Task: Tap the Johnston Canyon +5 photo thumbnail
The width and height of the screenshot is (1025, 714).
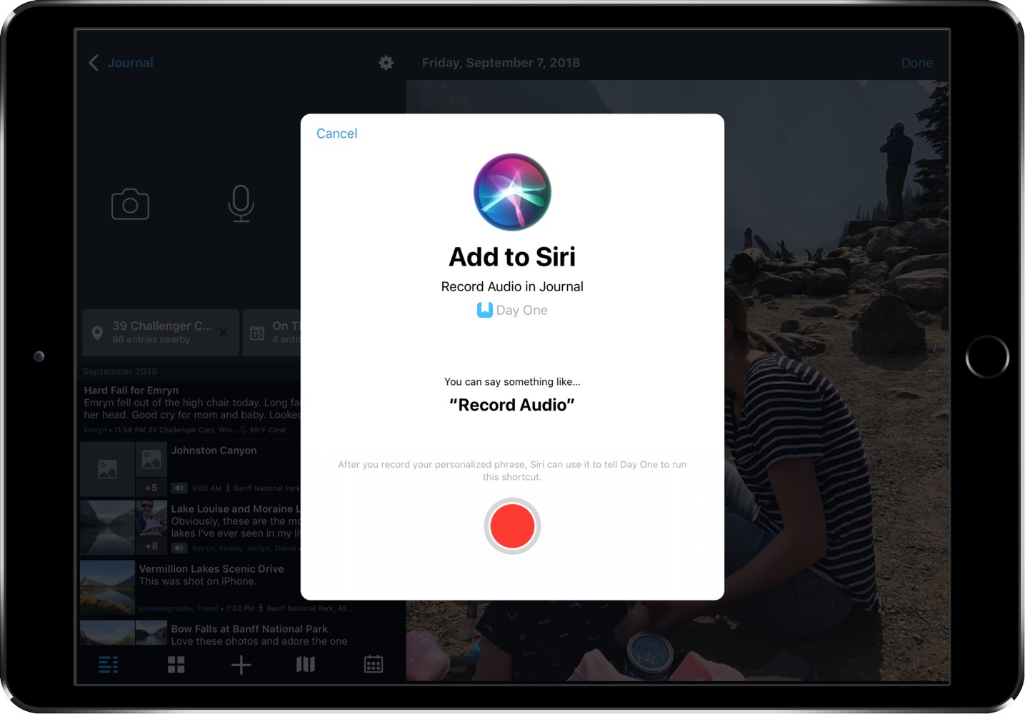Action: point(151,469)
